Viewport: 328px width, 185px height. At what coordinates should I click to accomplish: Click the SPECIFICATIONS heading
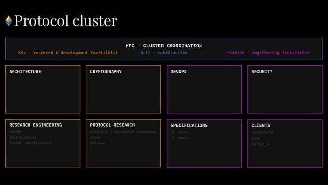coord(189,125)
